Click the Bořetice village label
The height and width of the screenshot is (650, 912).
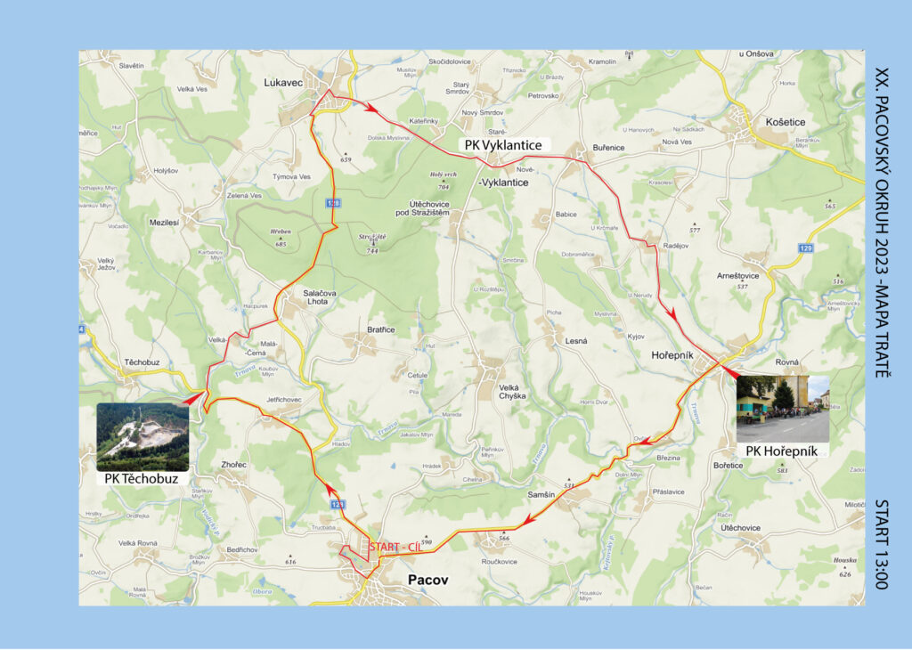(x=728, y=466)
